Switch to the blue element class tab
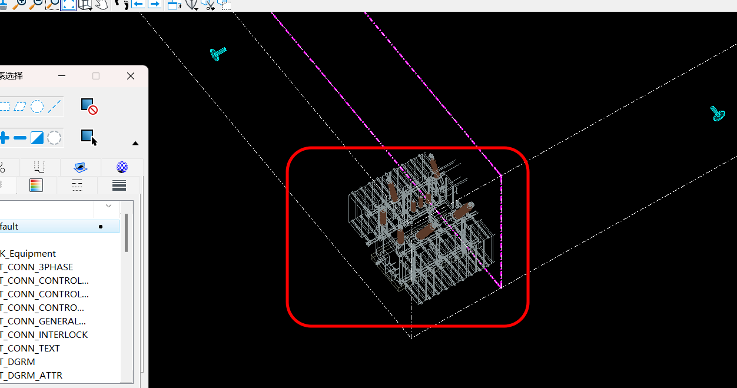The height and width of the screenshot is (388, 737). tap(81, 167)
